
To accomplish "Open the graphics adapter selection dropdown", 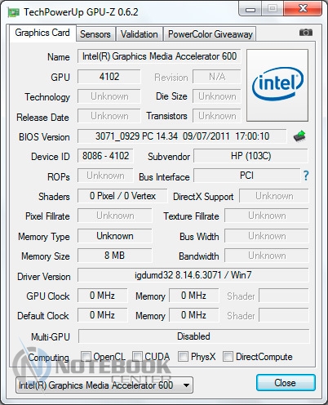I will pyautogui.click(x=104, y=385).
